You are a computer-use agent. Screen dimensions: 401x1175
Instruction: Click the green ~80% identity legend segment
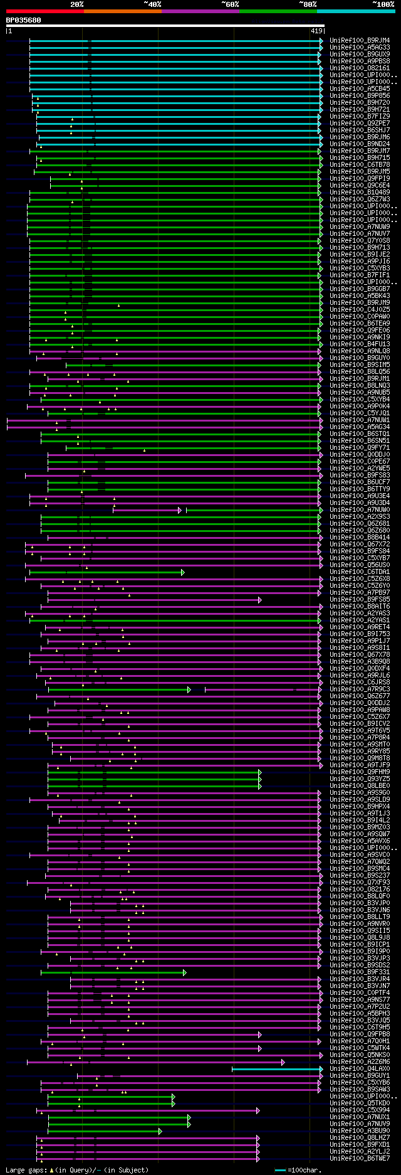point(278,11)
